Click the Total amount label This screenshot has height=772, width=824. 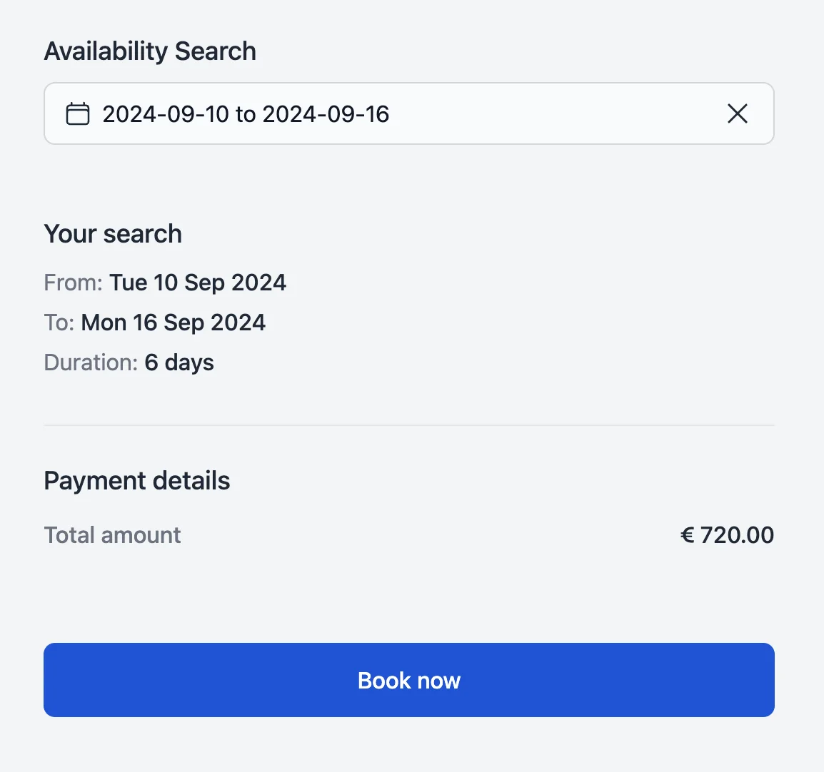[x=112, y=535]
